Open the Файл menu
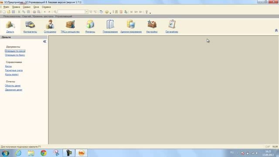Image resolution: width=279 pixels, height=157 pixels. pos(6,7)
